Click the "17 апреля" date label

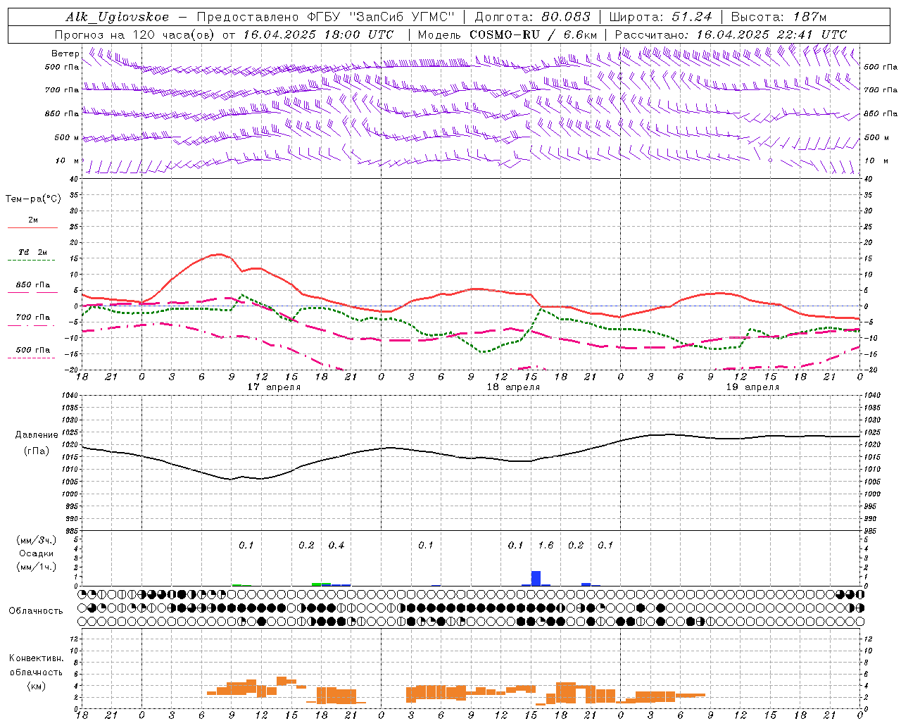pyautogui.click(x=274, y=387)
